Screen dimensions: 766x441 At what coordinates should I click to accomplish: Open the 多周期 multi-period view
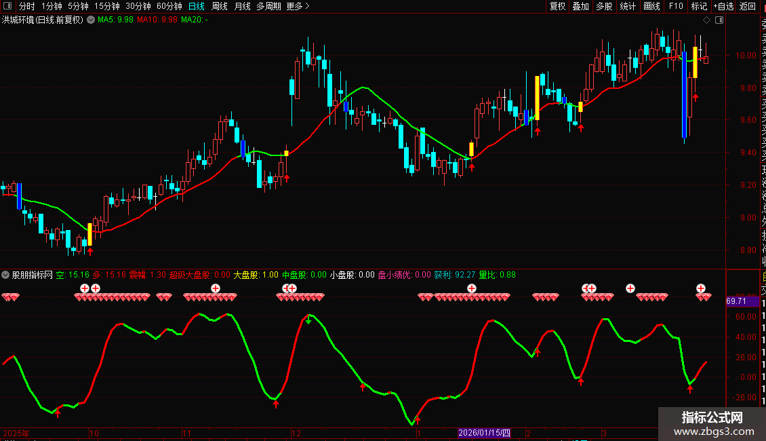tap(268, 6)
